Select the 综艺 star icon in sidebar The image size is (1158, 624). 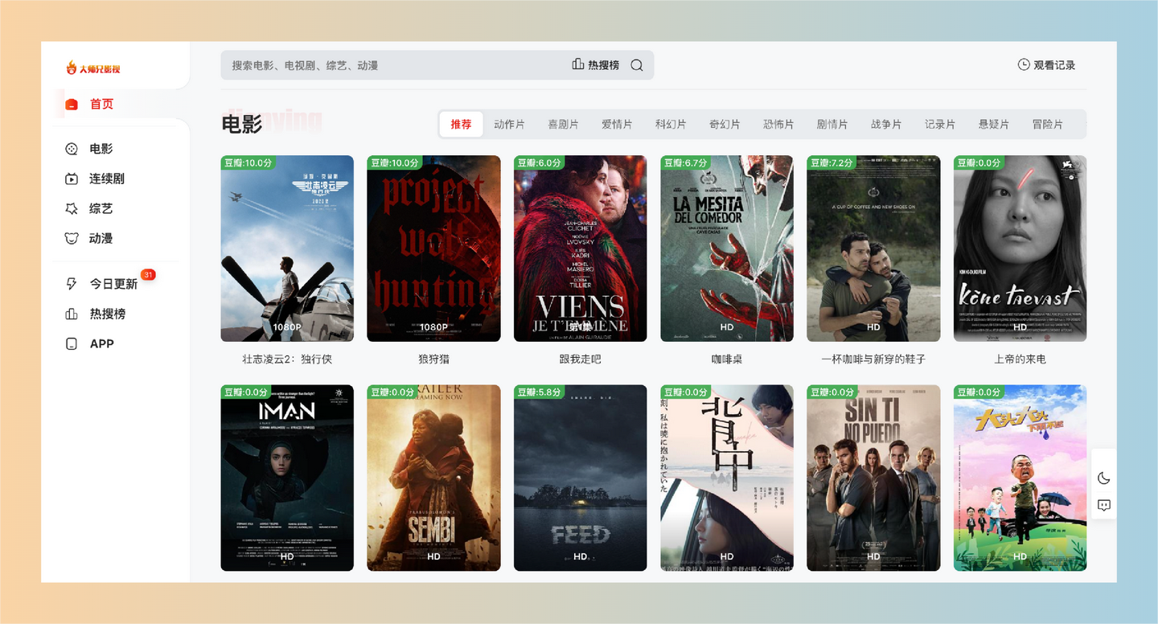coord(72,208)
